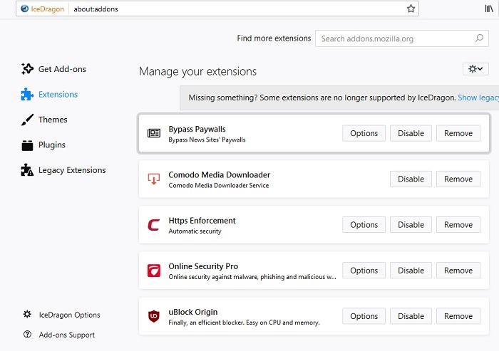The width and height of the screenshot is (499, 351).
Task: Click 'Comodo Media Downloader Service' description
Action: point(219,185)
